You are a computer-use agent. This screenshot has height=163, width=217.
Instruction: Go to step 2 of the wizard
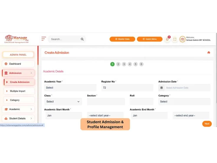(x=118, y=64)
